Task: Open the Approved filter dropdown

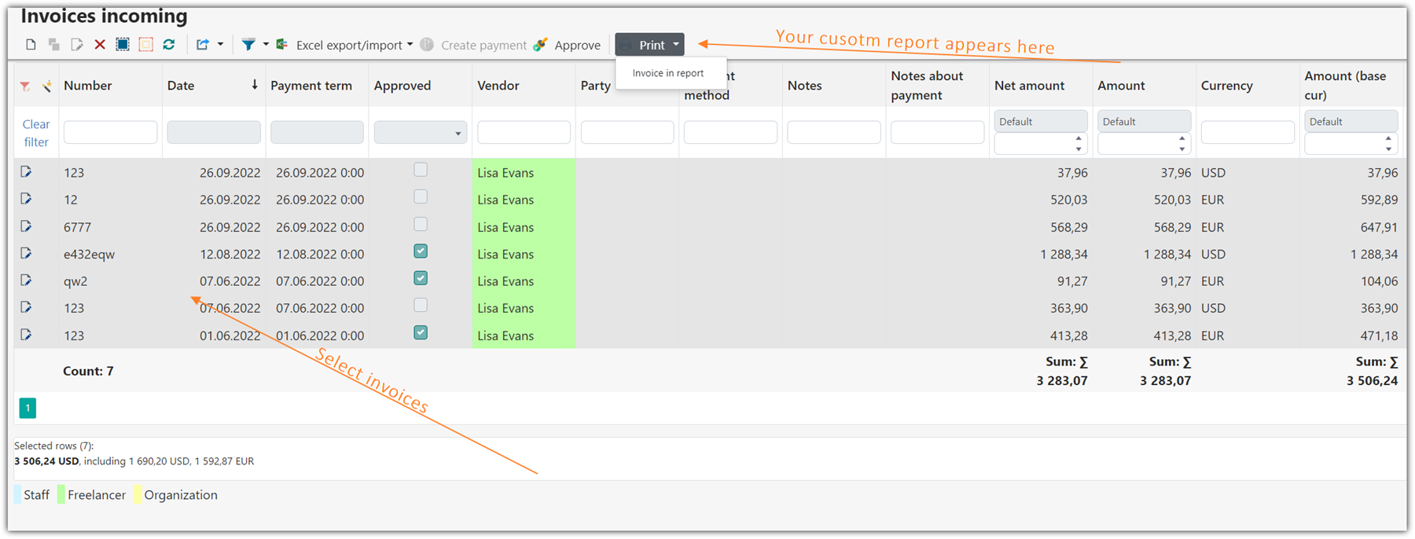Action: coord(421,132)
